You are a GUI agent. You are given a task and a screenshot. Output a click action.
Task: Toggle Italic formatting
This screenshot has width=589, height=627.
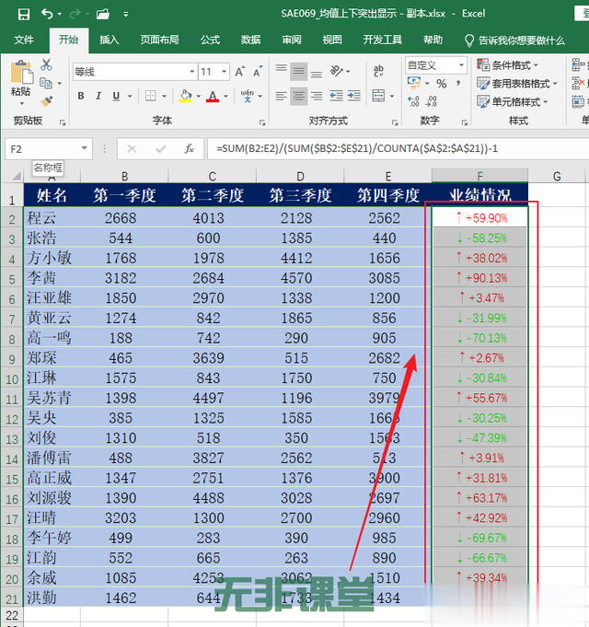[x=98, y=96]
